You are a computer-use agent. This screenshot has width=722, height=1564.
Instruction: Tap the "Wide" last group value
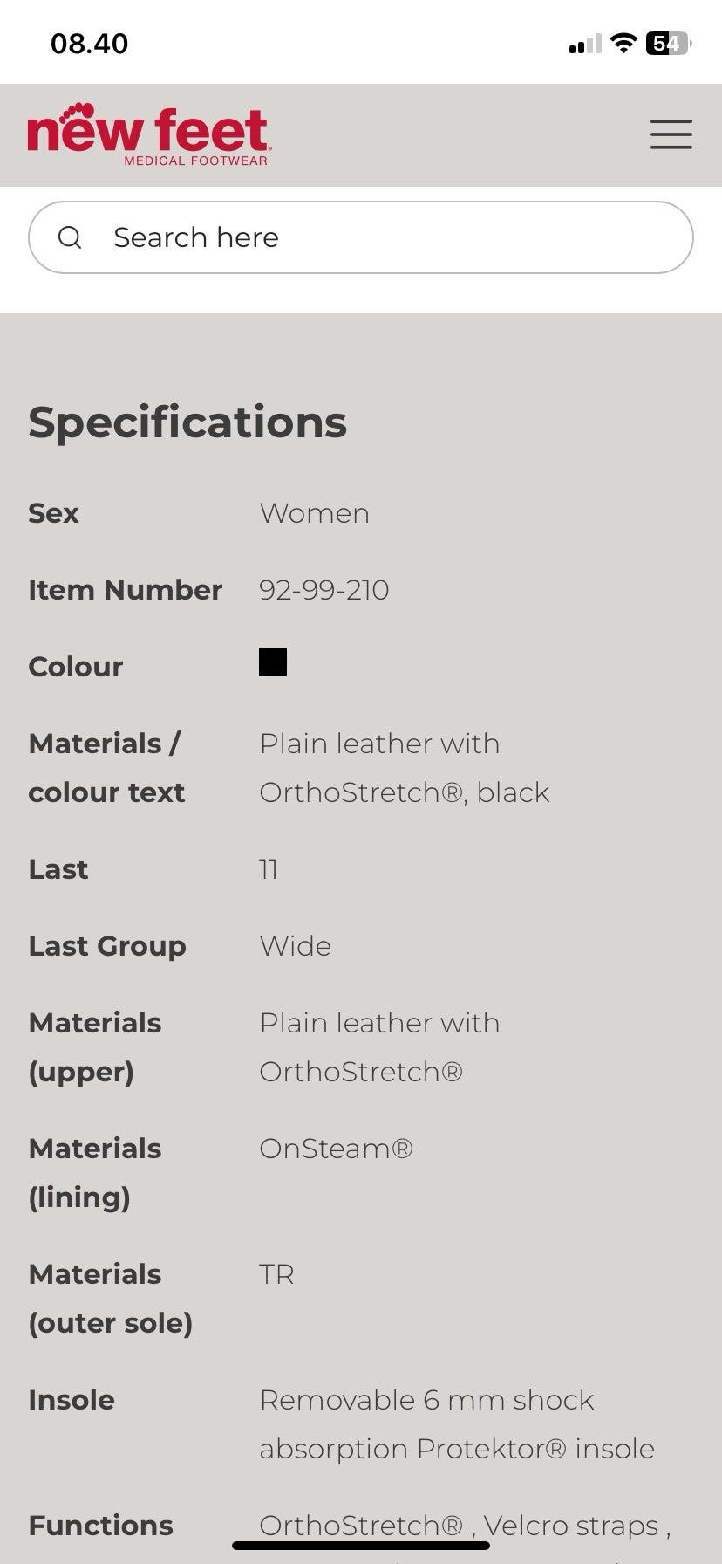295,946
